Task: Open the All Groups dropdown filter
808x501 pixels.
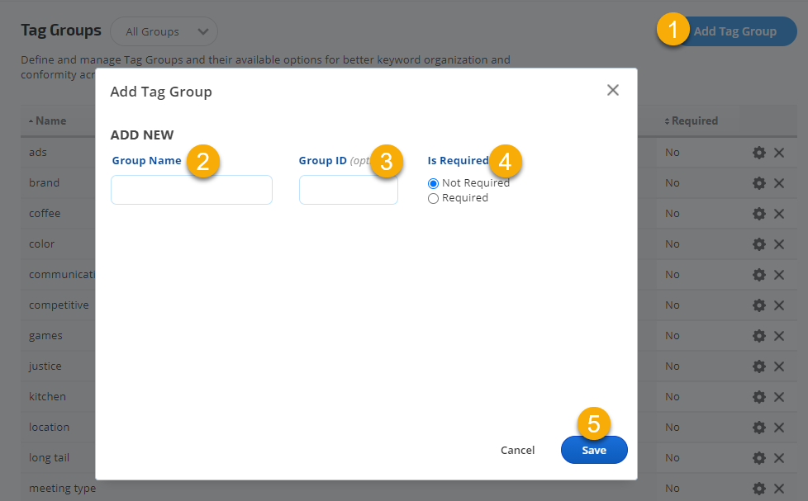Action: [164, 31]
